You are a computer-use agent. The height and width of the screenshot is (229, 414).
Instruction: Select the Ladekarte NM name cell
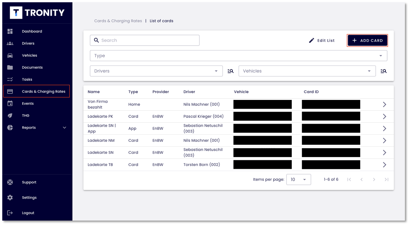tap(101, 140)
